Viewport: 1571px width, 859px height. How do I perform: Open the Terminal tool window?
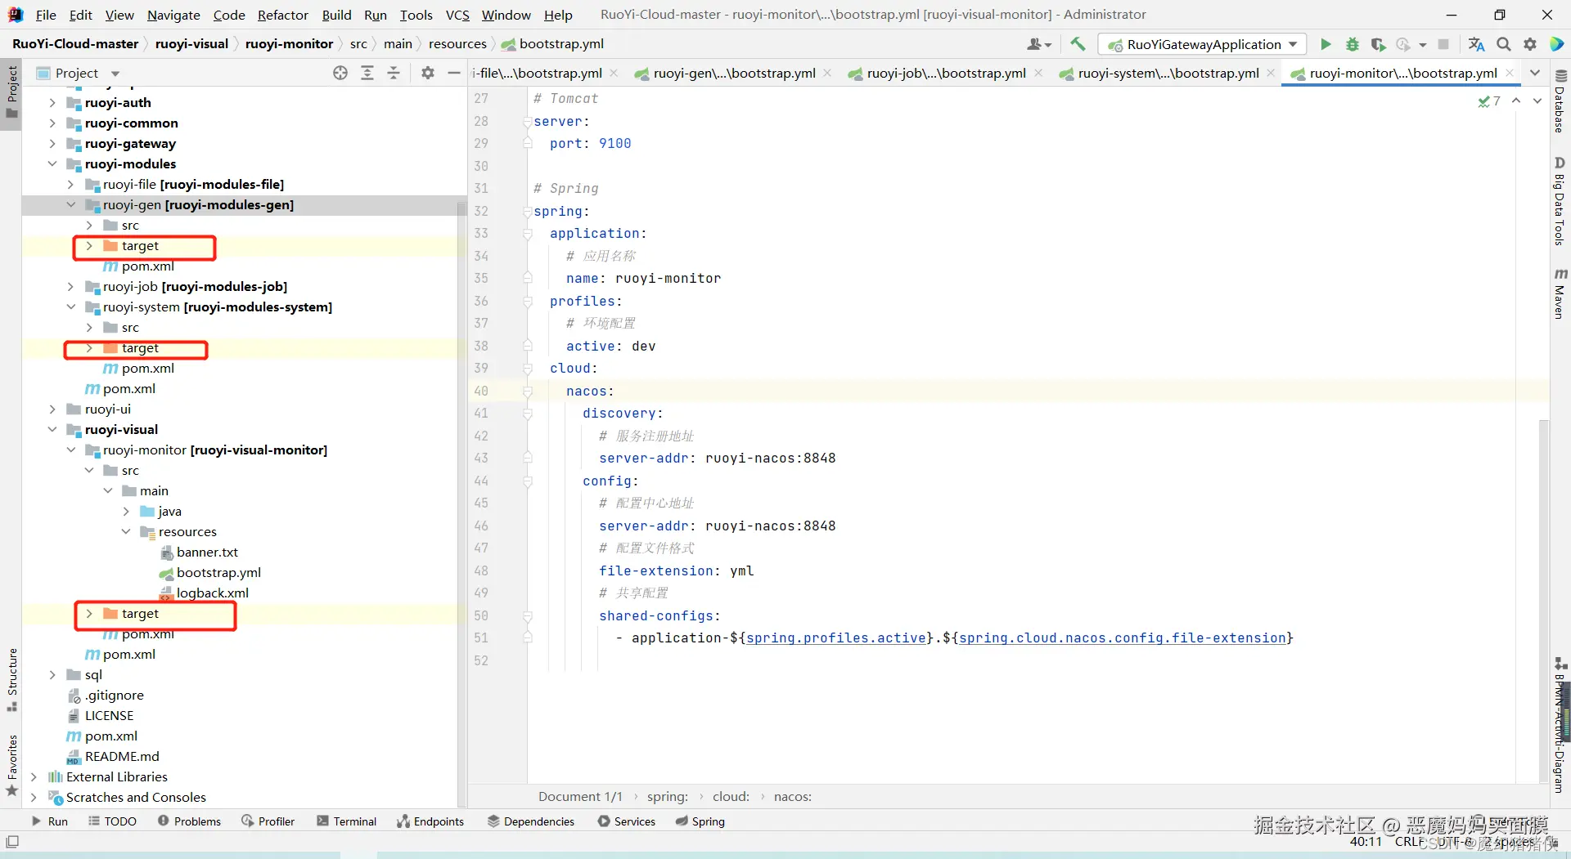point(346,821)
